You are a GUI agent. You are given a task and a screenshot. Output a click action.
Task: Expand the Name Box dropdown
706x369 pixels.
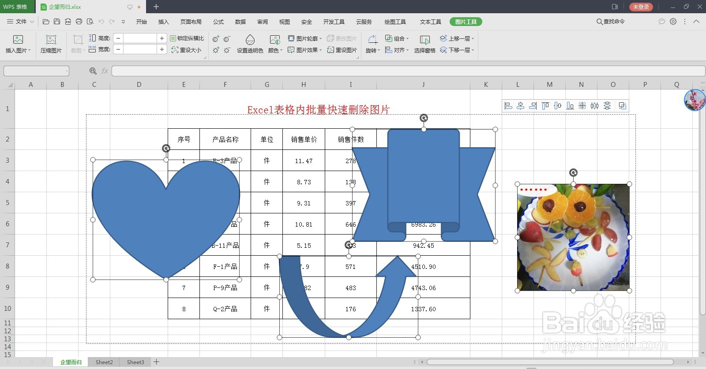click(x=66, y=71)
